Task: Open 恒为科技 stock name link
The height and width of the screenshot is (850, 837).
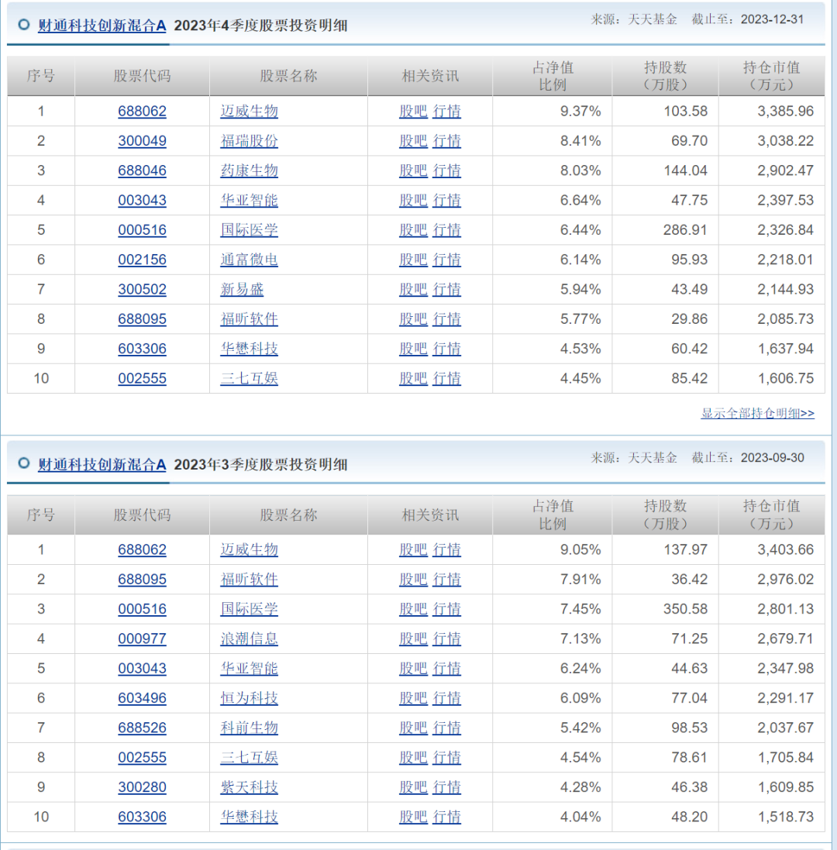Action: click(249, 698)
